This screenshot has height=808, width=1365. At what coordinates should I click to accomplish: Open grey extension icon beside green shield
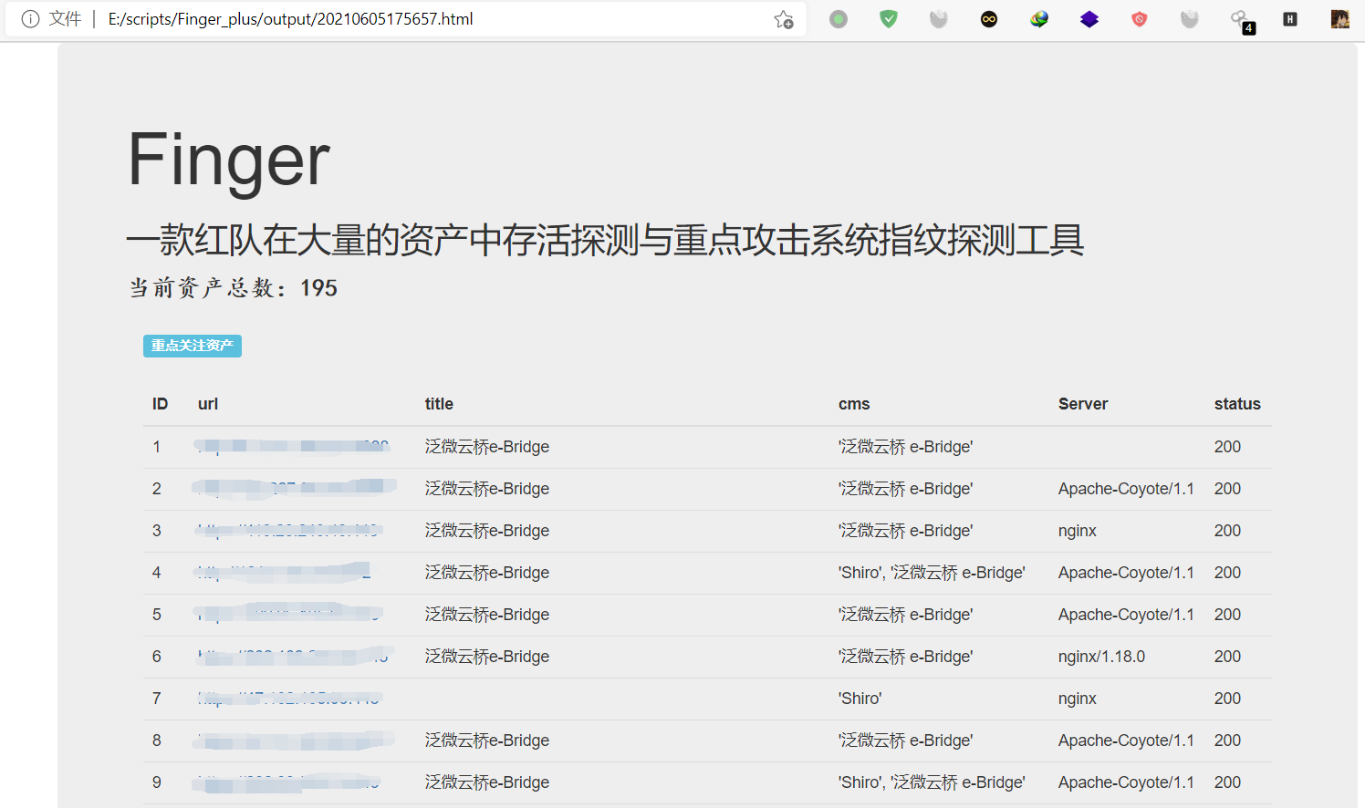[939, 19]
